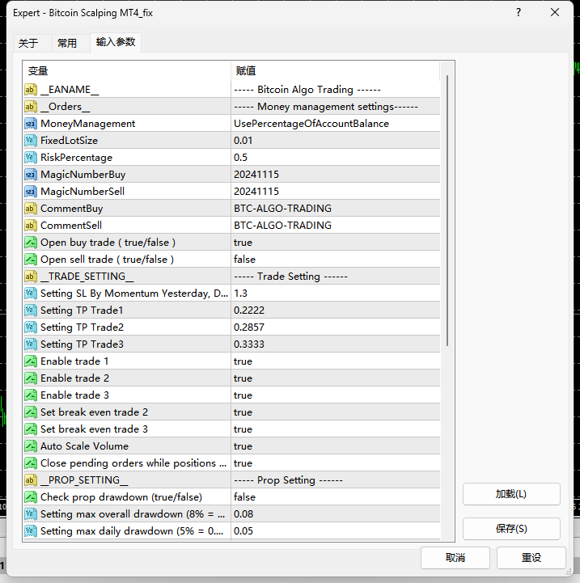Close the Expert dialog window

click(555, 13)
